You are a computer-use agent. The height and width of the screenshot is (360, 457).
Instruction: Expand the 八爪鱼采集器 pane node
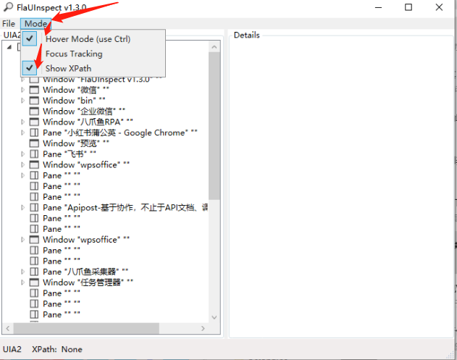(22, 272)
